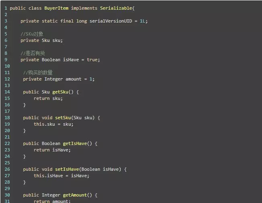Click the setIsHave method name
The width and height of the screenshot is (262, 203).
67,169
